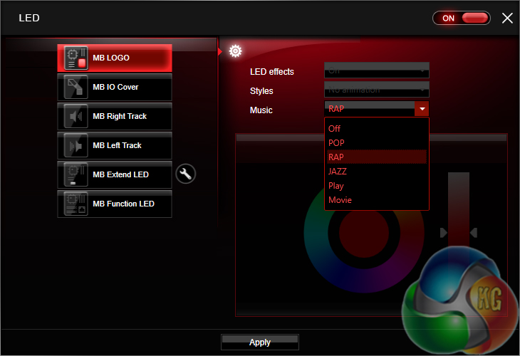Image resolution: width=520 pixels, height=356 pixels.
Task: Choose Off in the Music list
Action: tap(377, 129)
